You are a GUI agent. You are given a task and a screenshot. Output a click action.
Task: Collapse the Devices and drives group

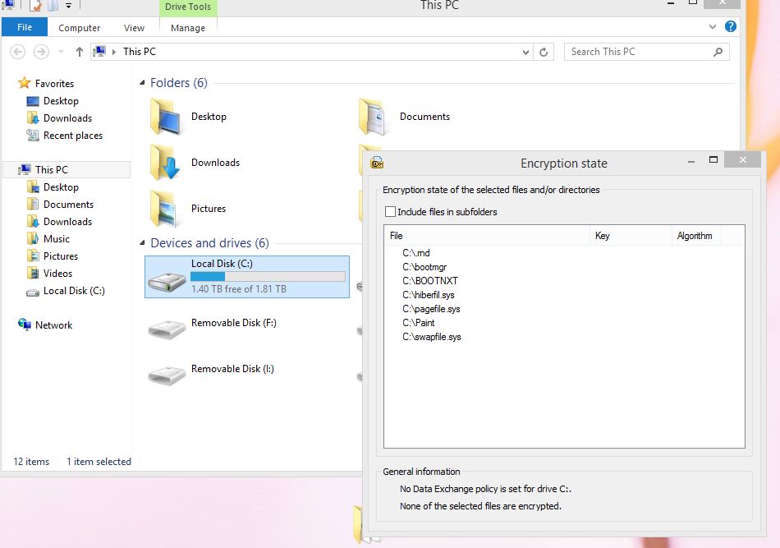click(x=142, y=243)
